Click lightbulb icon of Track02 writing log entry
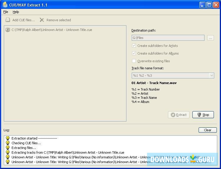 (8, 162)
